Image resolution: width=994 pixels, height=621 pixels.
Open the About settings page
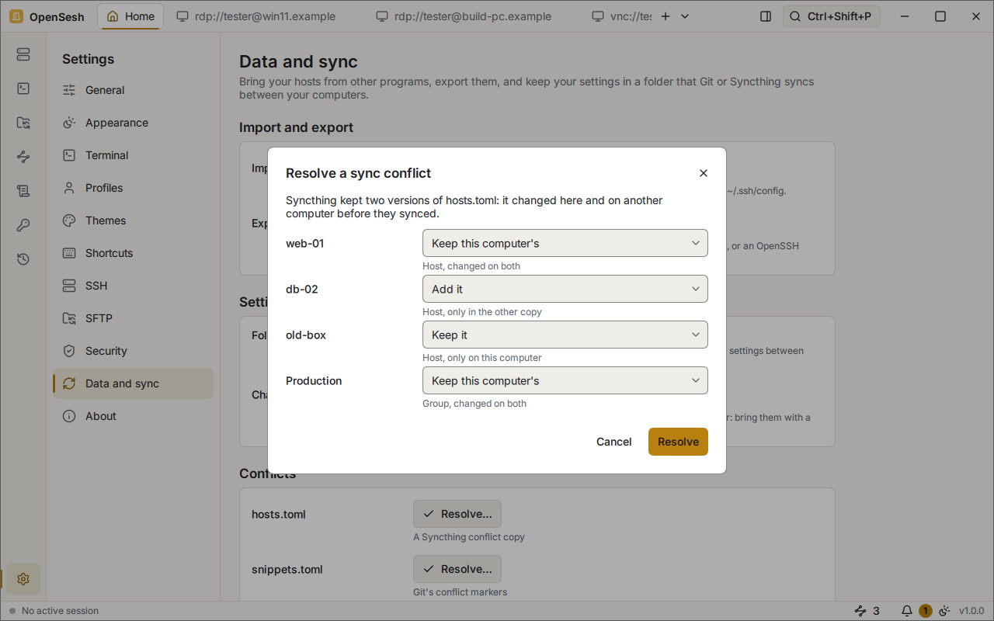coord(133,416)
